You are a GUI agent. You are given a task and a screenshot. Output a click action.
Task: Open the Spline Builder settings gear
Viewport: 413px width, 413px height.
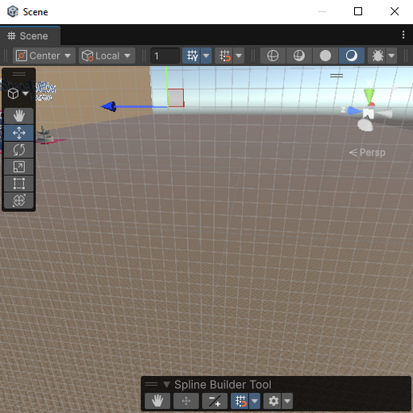(273, 401)
